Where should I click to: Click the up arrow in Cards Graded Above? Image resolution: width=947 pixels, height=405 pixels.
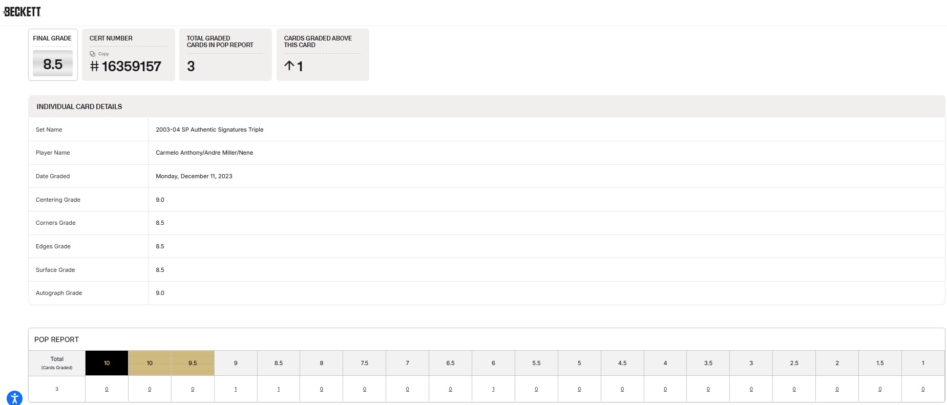tap(289, 66)
